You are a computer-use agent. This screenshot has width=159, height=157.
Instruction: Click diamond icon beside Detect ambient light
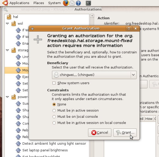tap(18, 143)
